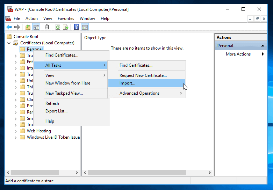Click folder icon next to 'Ent' store
Screen dimensions: 273x190
[22, 62]
